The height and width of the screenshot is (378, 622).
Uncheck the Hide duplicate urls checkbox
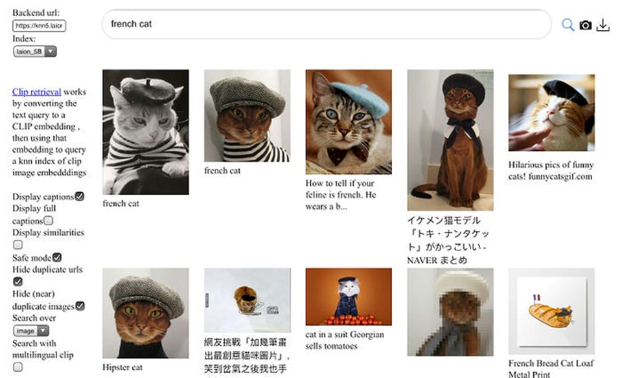point(18,282)
